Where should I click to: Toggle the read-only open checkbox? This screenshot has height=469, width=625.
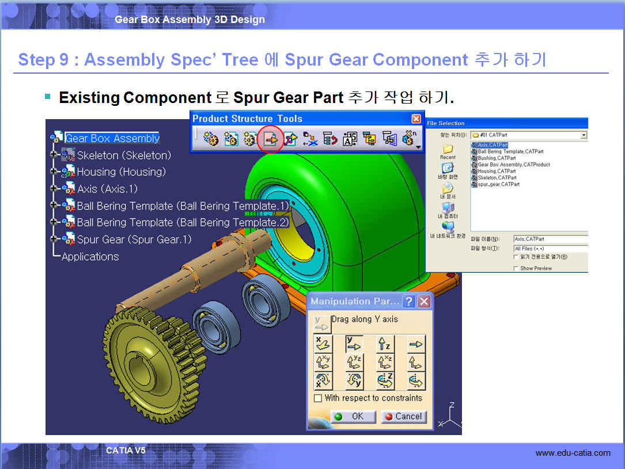(516, 257)
